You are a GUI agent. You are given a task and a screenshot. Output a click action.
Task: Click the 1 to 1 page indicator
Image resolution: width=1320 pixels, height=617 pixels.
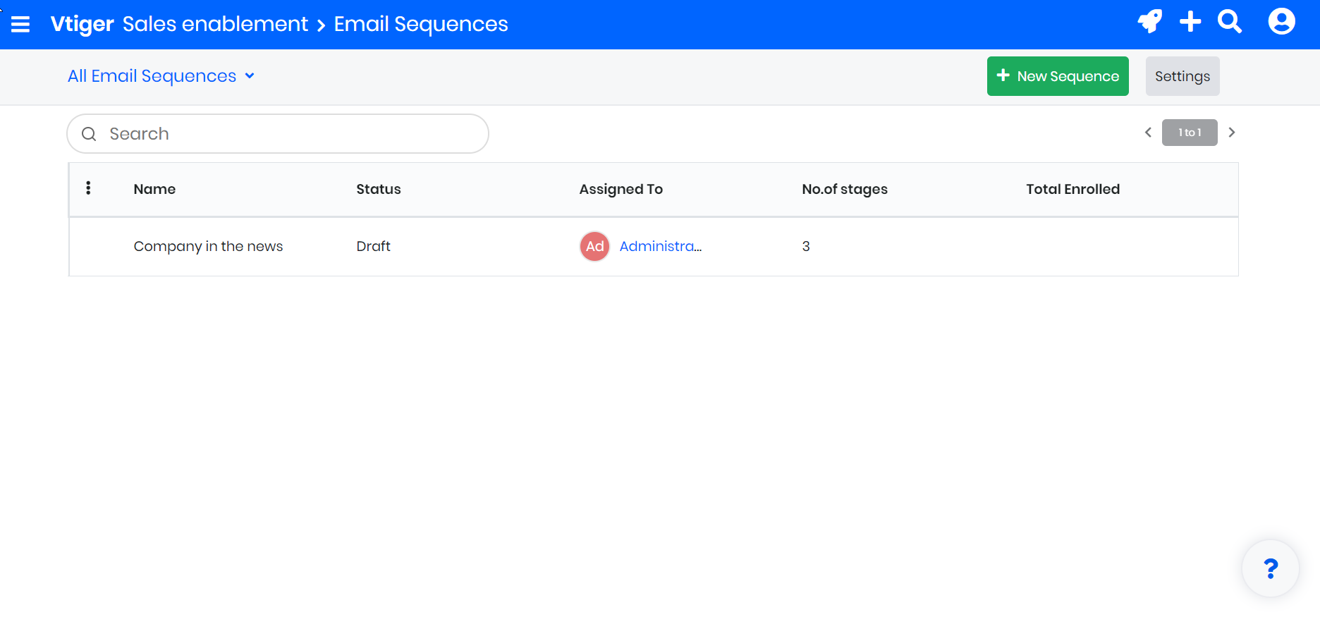point(1190,133)
